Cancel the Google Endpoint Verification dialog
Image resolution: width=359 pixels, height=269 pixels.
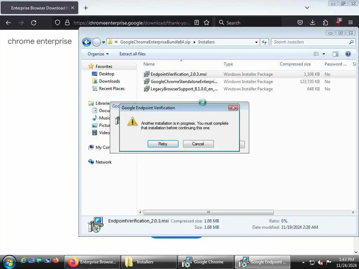coord(198,144)
